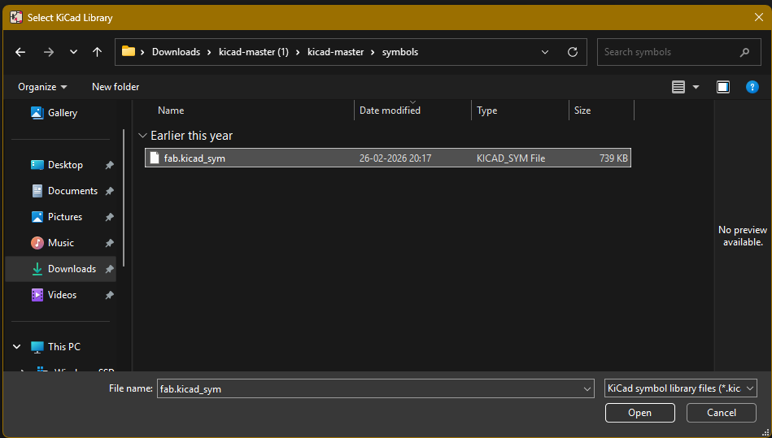Click the pin icon next to Videos
772x438 pixels.
coord(109,296)
